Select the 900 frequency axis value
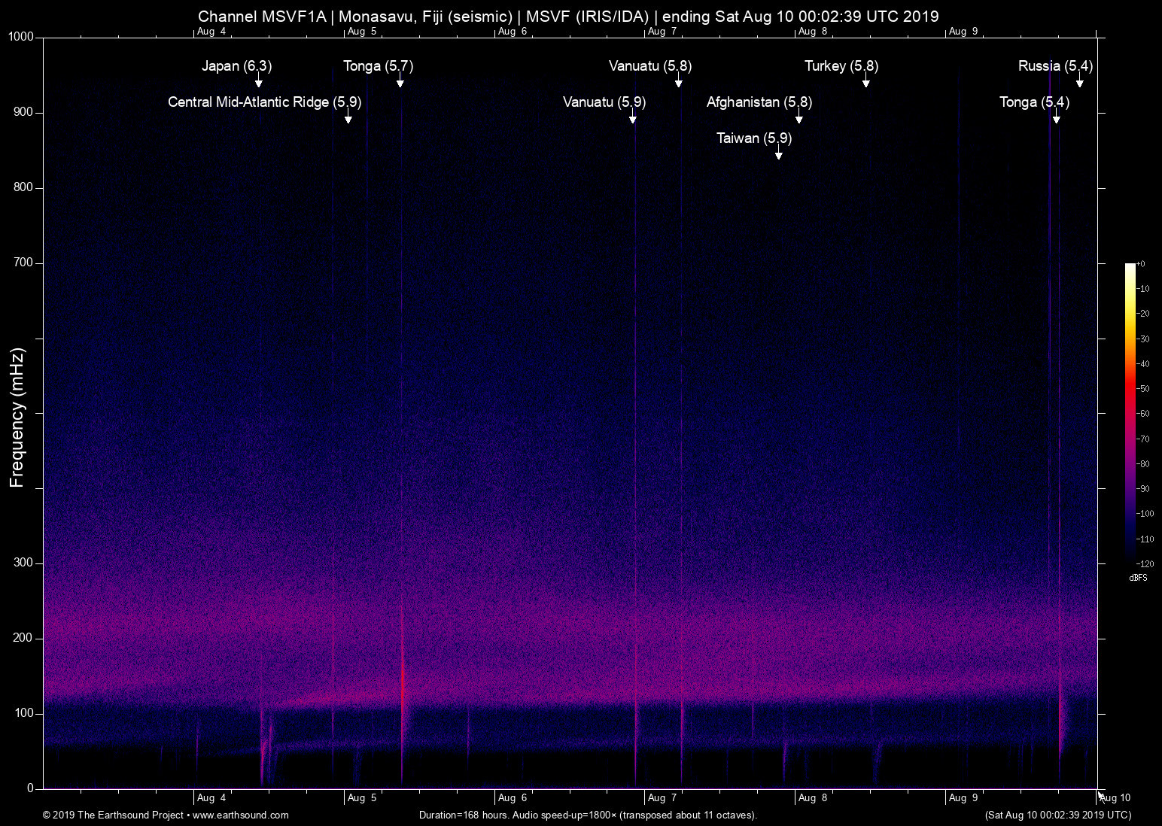Screen dimensions: 1162x826 tap(24, 112)
